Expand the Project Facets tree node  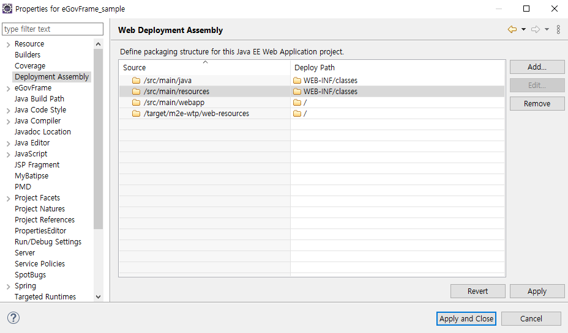point(8,199)
